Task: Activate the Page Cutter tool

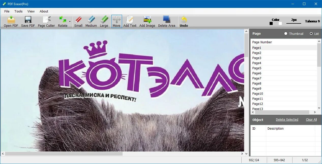Action: point(46,21)
